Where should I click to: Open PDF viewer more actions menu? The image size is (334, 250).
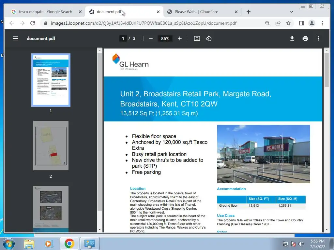(x=318, y=38)
